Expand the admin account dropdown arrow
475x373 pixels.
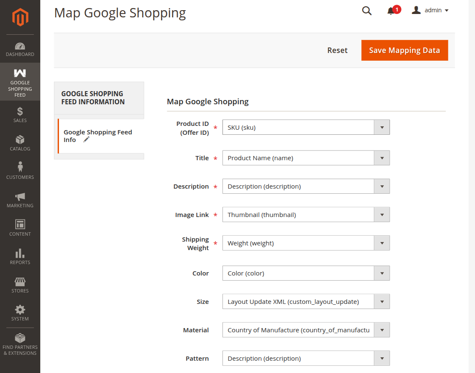[447, 11]
